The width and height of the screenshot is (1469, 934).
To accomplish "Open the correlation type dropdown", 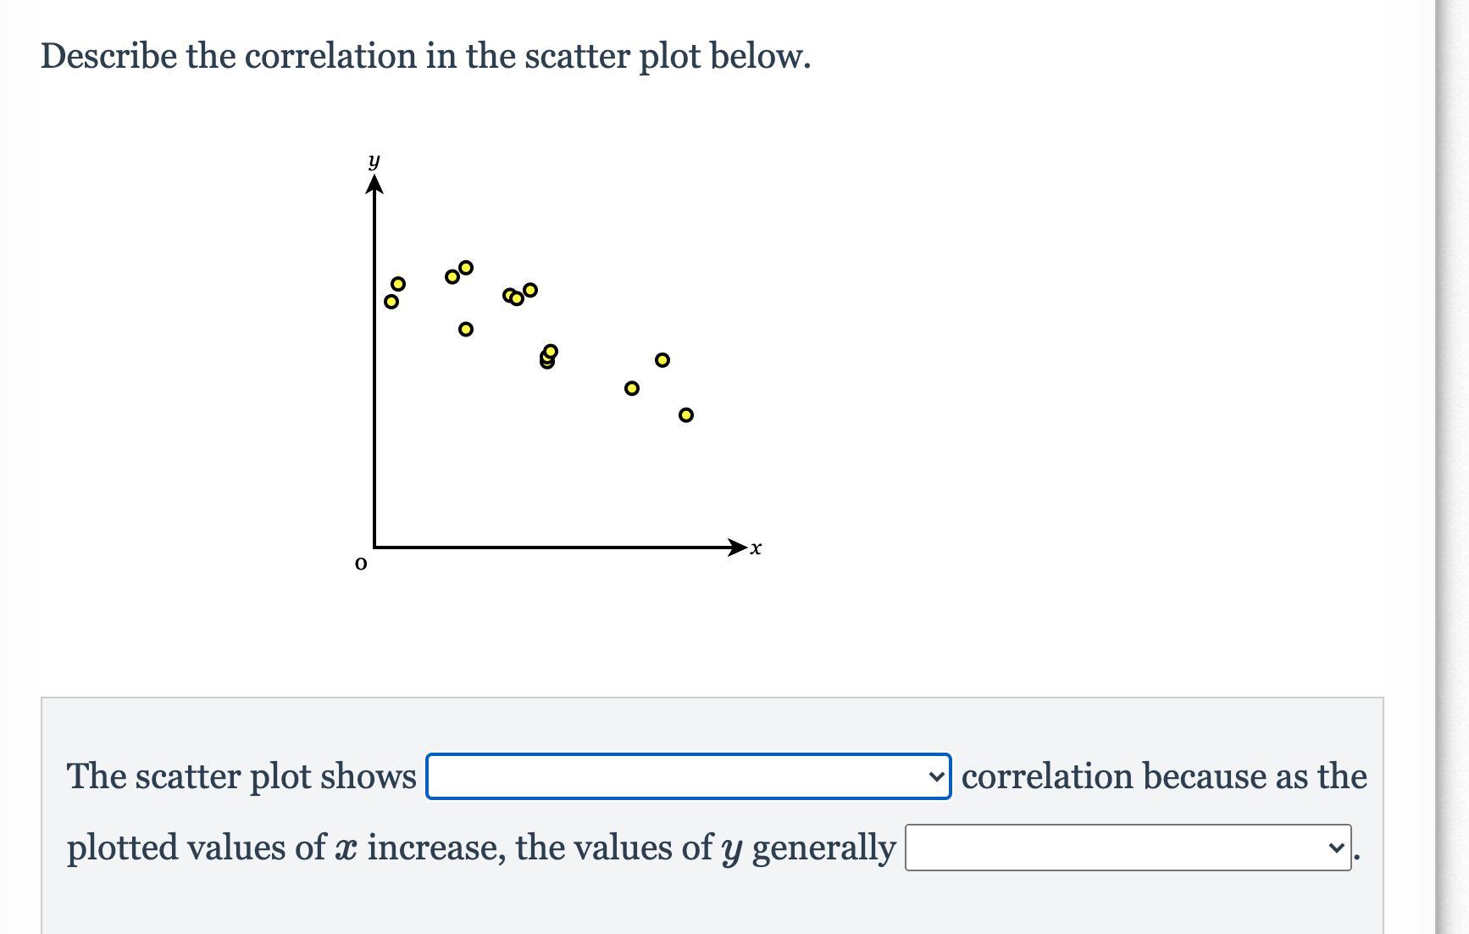I will point(688,776).
